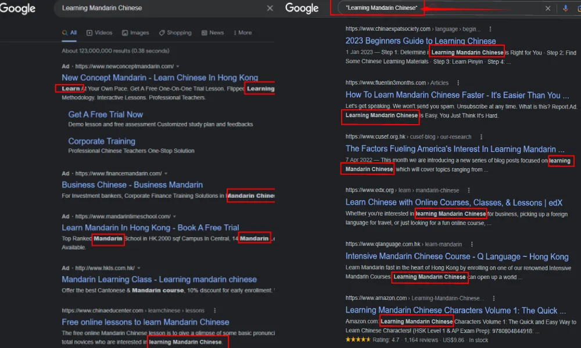Open options menu for chinaexpatsociety.com result
The height and width of the screenshot is (348, 581).
point(490,29)
